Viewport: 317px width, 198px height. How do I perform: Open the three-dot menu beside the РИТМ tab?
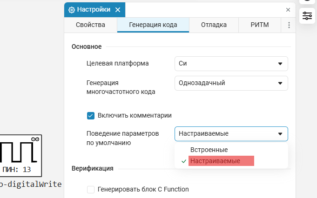(289, 25)
